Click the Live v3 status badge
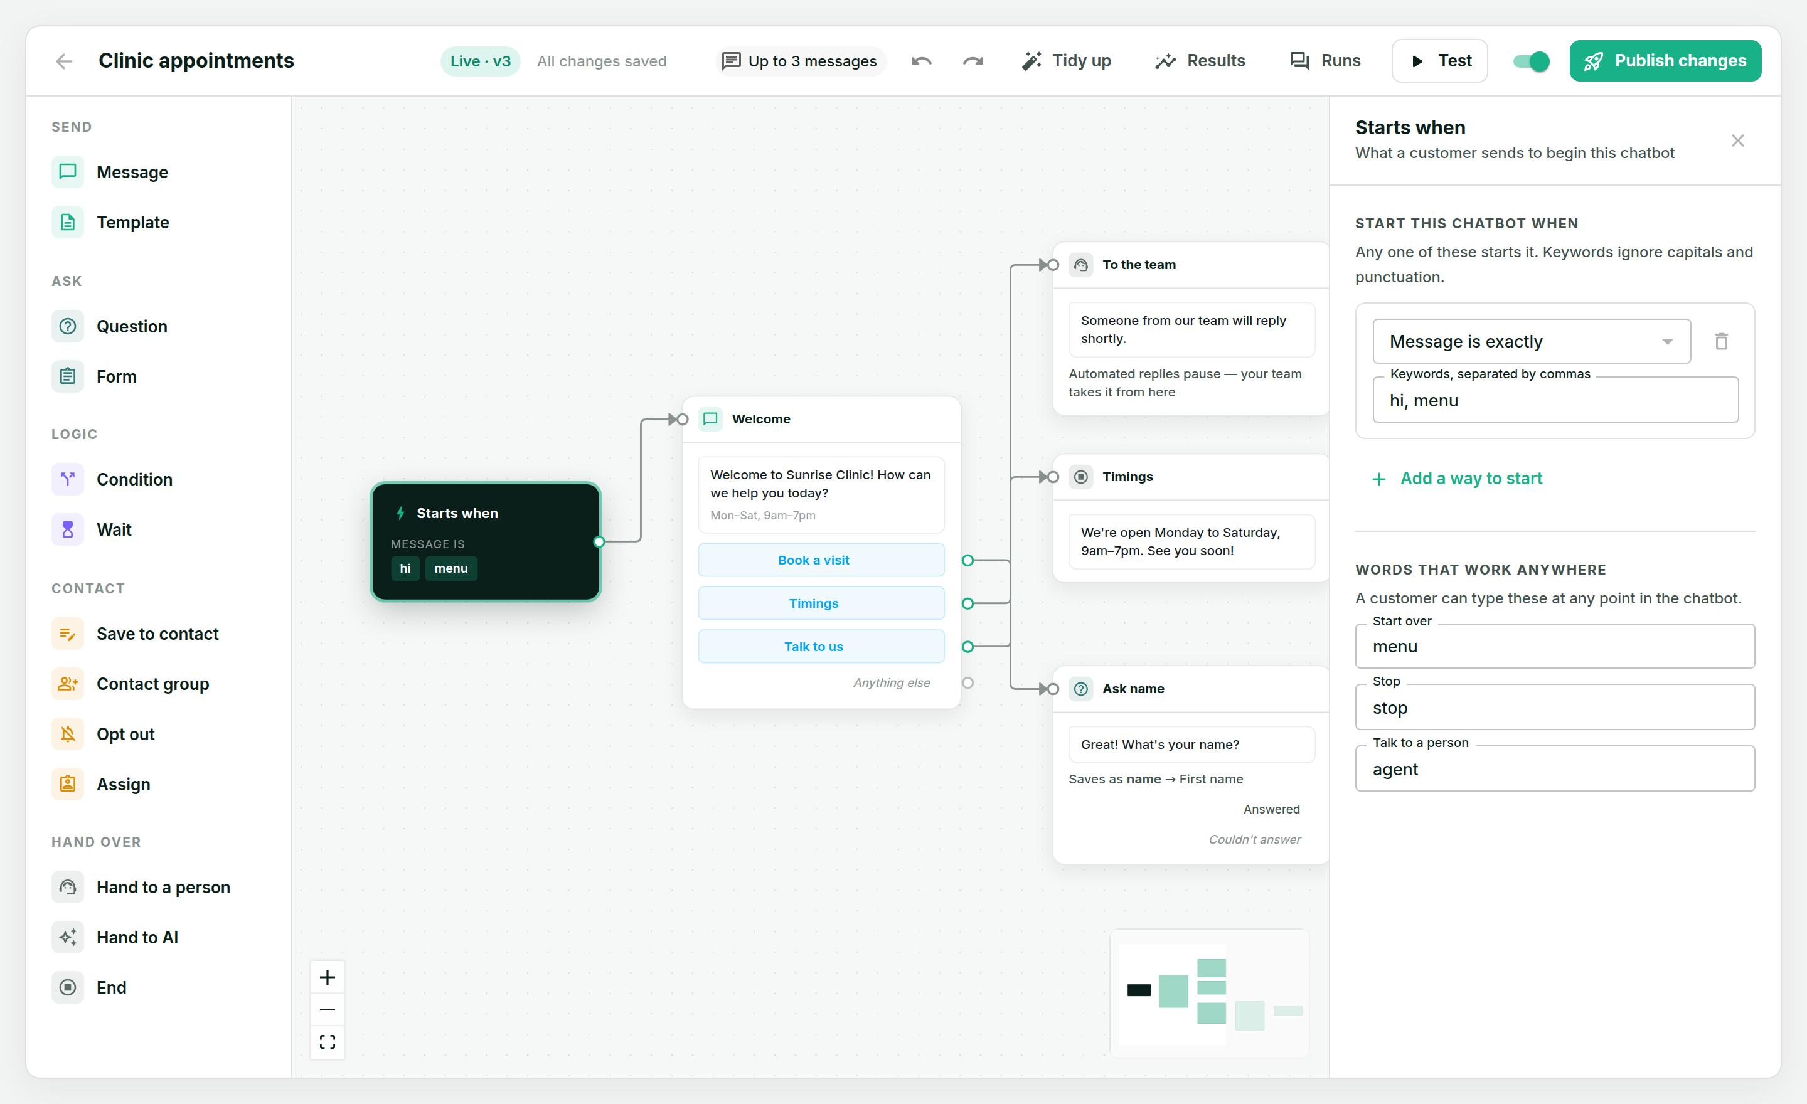Viewport: 1807px width, 1104px height. (481, 61)
